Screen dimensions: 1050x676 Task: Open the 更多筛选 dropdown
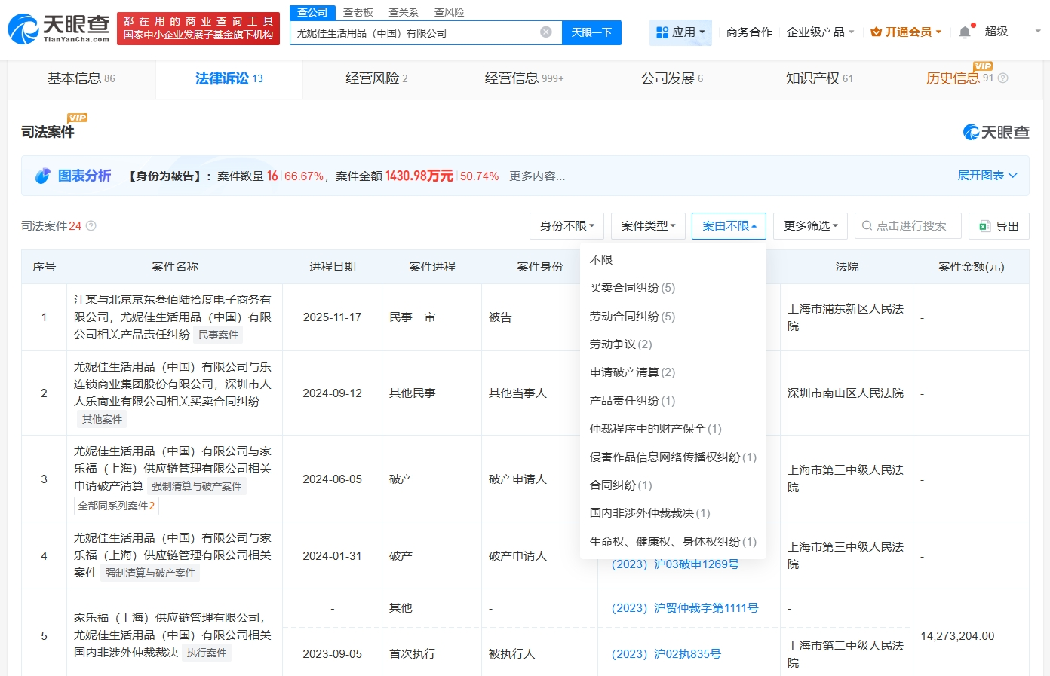[810, 226]
